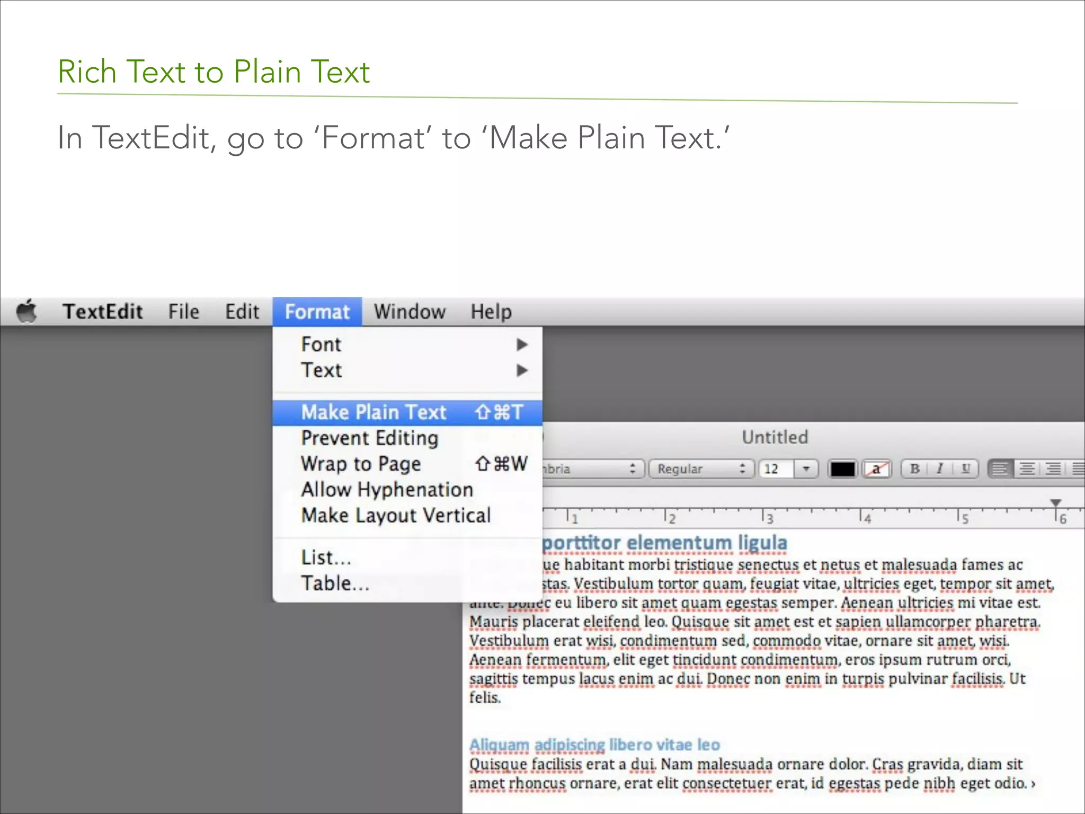Toggle Bold text style button
This screenshot has width=1085, height=814.
pyautogui.click(x=914, y=469)
